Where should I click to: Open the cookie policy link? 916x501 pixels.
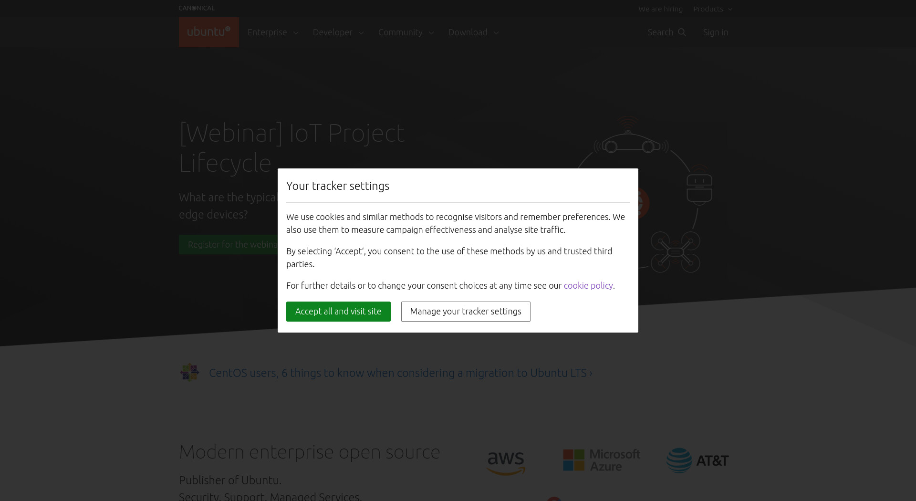[588, 285]
